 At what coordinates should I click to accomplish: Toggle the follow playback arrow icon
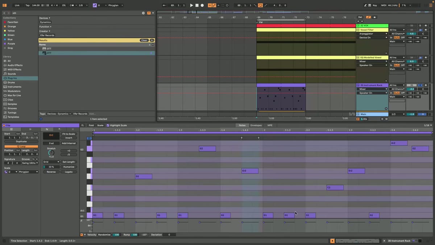point(164,5)
